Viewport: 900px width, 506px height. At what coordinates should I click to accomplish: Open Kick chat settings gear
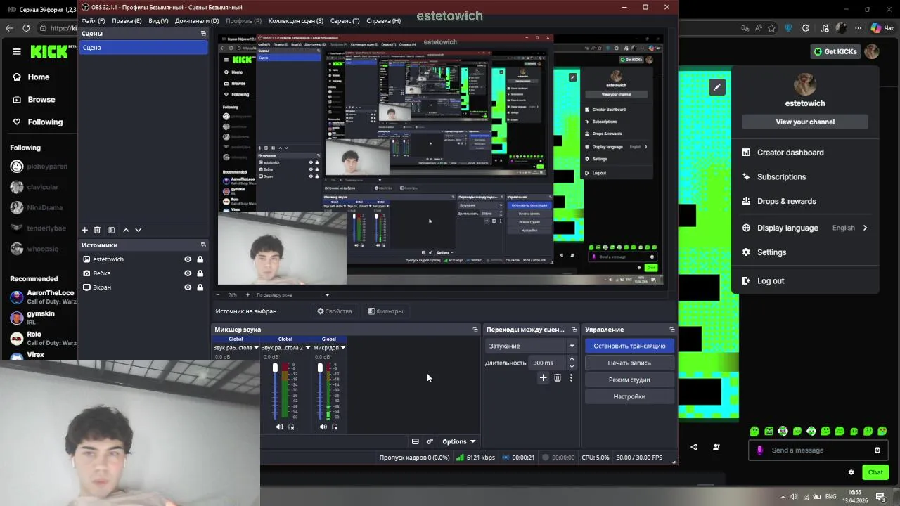click(851, 472)
